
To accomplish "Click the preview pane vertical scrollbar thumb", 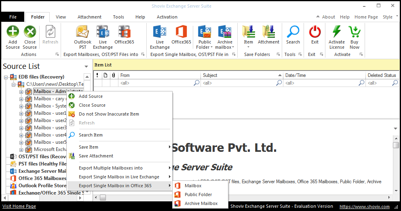I will click(x=396, y=145).
